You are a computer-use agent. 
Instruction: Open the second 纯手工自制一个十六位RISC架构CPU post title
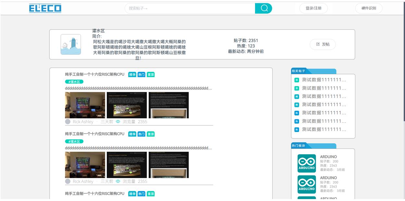click(94, 134)
